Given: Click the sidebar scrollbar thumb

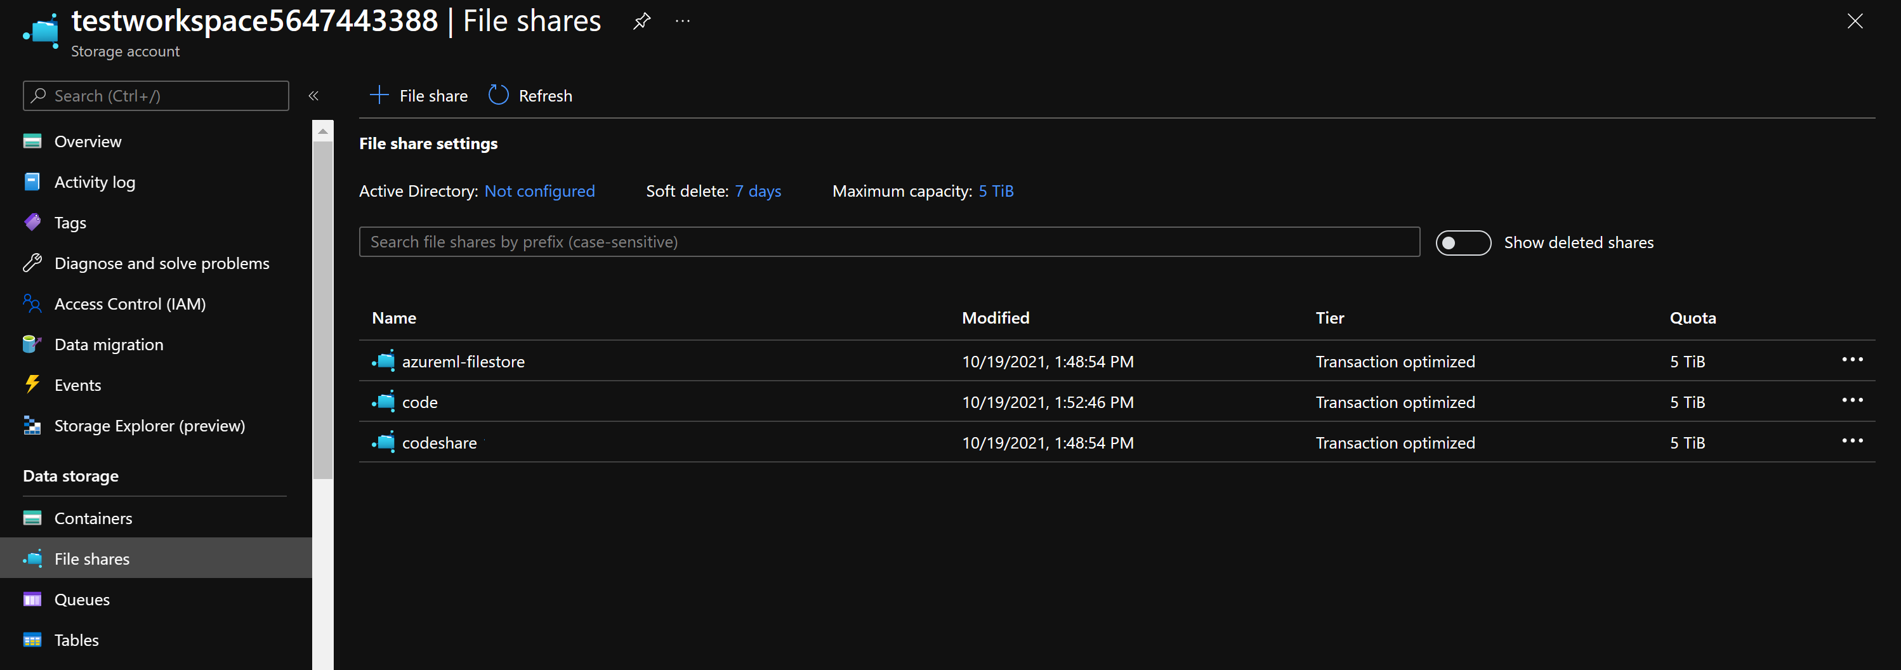Looking at the screenshot, I should 322,310.
